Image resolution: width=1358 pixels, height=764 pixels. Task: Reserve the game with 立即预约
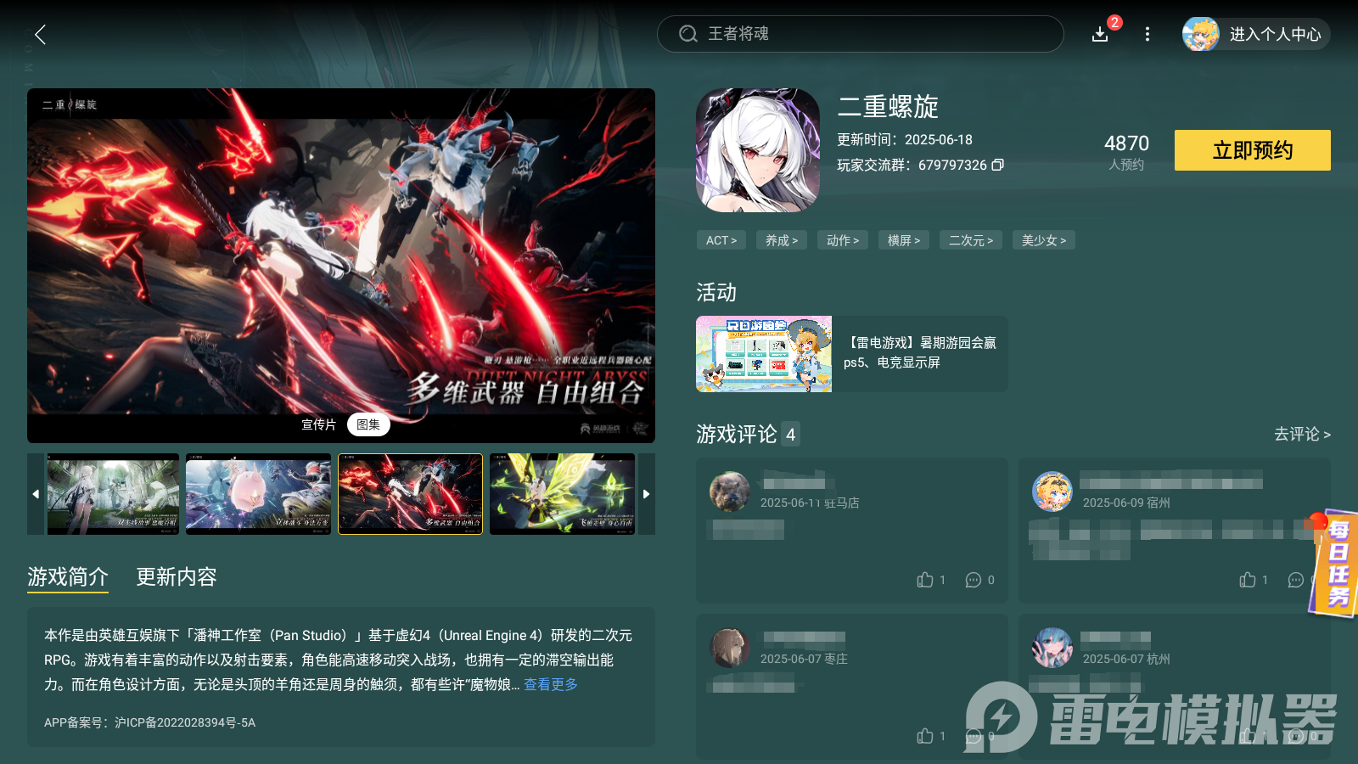click(x=1253, y=150)
